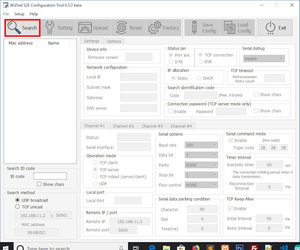Click the TCP unicast IP address field
Viewport: 300px width, 250px height.
(x=33, y=215)
